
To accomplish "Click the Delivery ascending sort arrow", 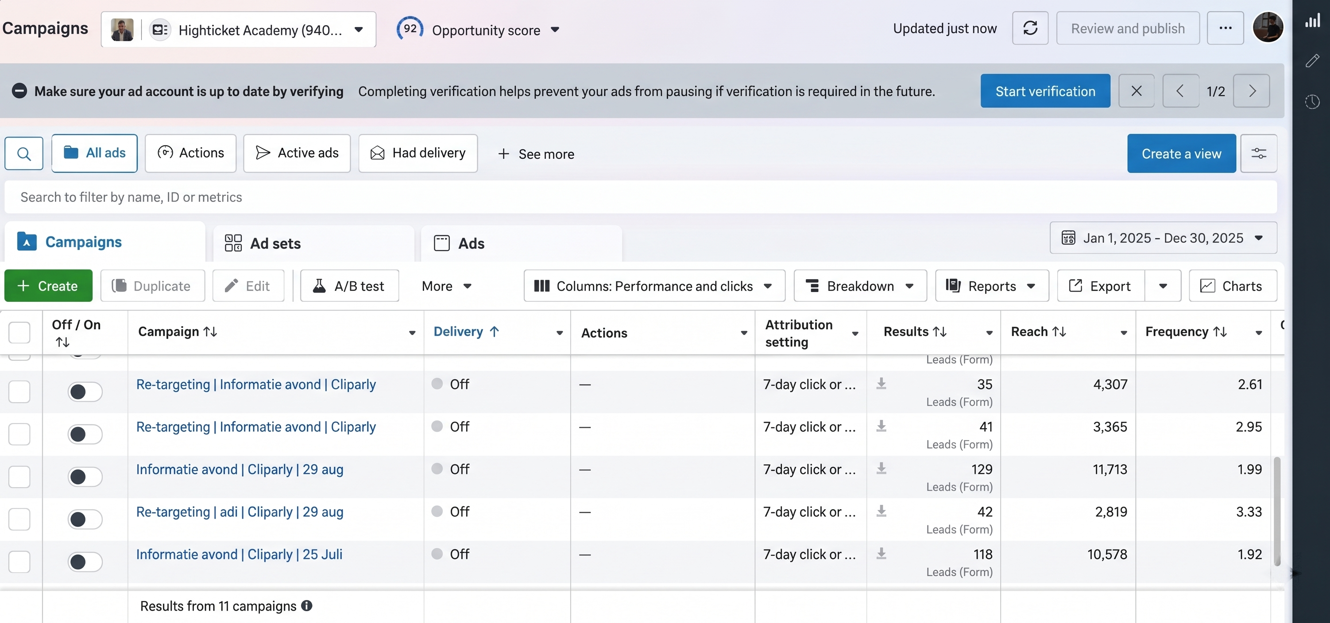I will (494, 331).
